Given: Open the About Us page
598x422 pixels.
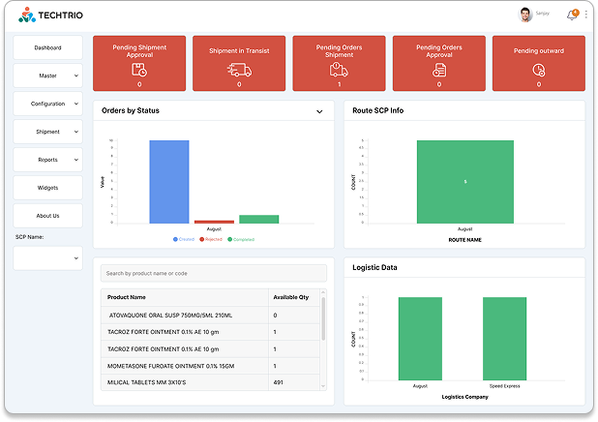Looking at the screenshot, I should (47, 216).
